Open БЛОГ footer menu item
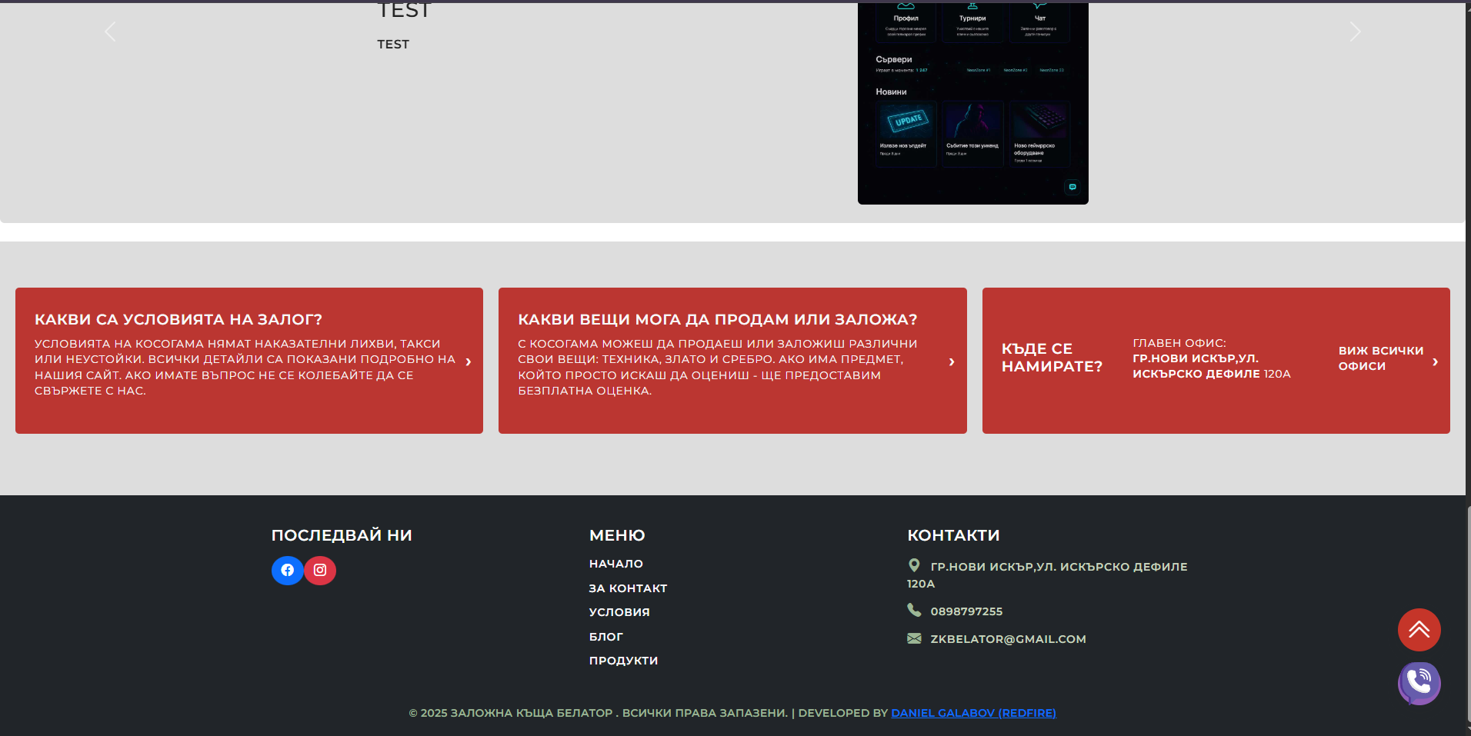The height and width of the screenshot is (736, 1471). click(x=605, y=637)
